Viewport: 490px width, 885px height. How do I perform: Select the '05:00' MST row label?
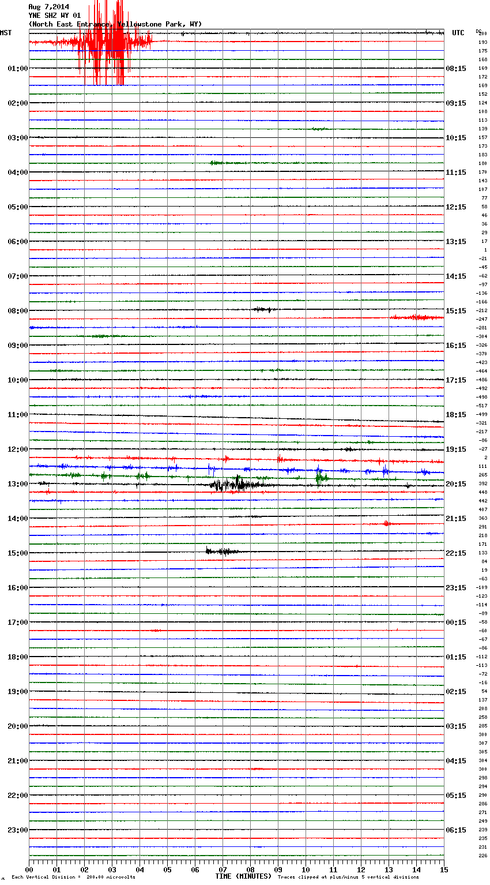18,207
